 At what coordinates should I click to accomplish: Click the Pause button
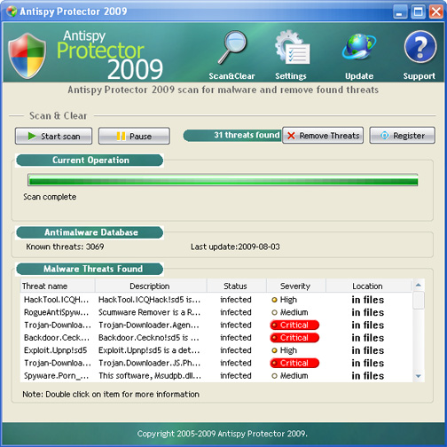tap(134, 136)
